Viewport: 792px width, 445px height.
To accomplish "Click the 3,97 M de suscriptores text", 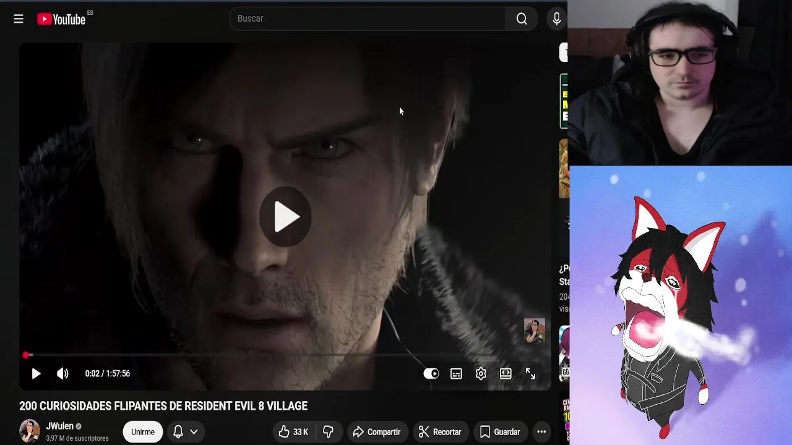I will point(77,438).
